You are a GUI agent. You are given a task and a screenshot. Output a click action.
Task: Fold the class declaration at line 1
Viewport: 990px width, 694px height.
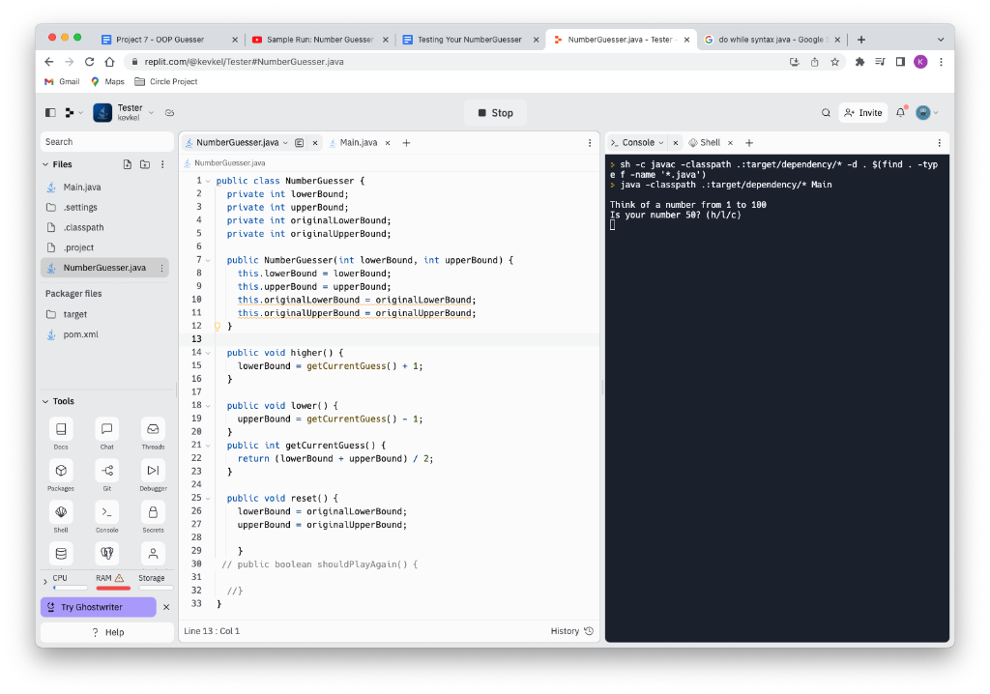[208, 182]
